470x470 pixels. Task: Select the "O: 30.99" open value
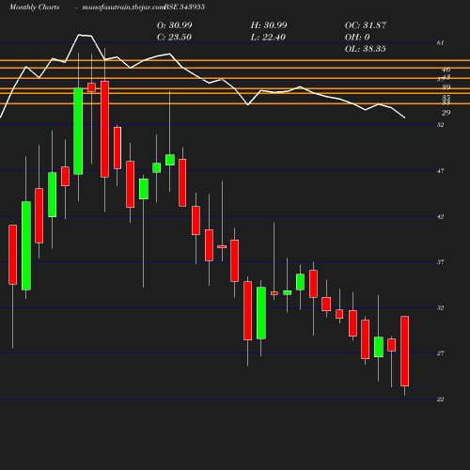click(175, 25)
